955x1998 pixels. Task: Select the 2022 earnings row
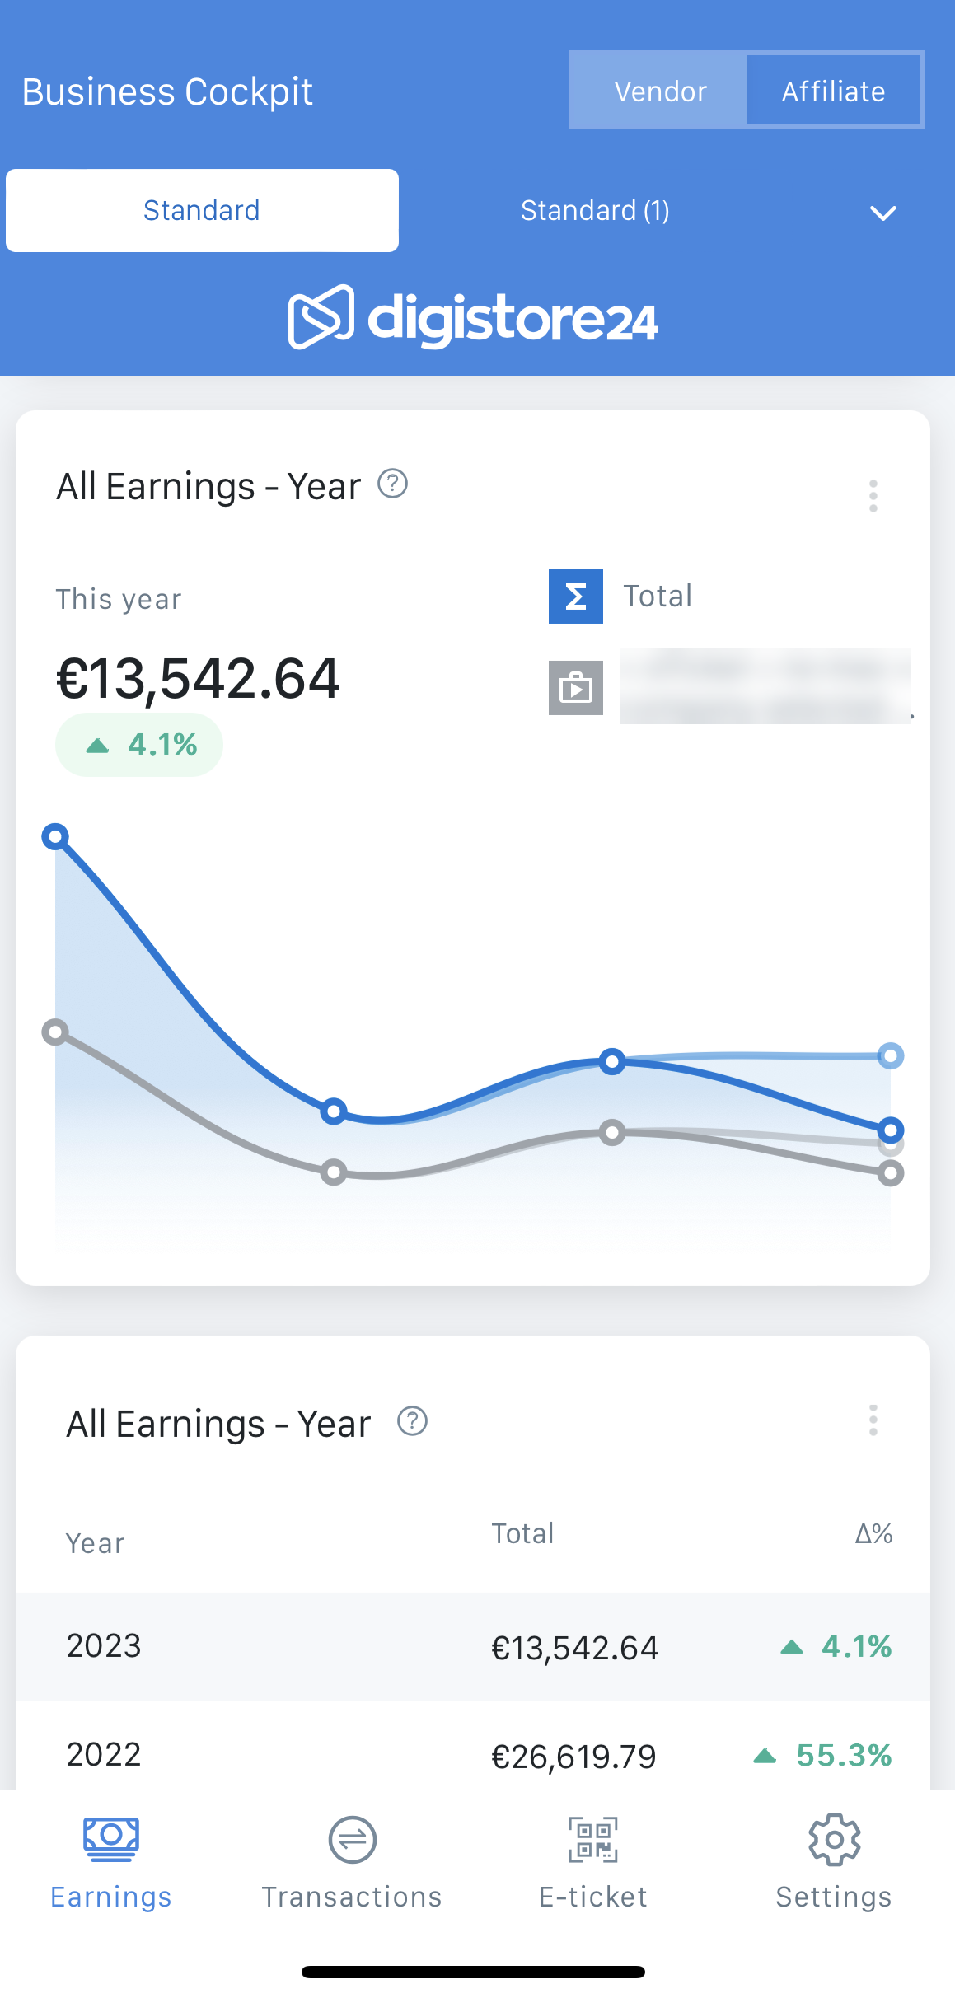[x=473, y=1753]
